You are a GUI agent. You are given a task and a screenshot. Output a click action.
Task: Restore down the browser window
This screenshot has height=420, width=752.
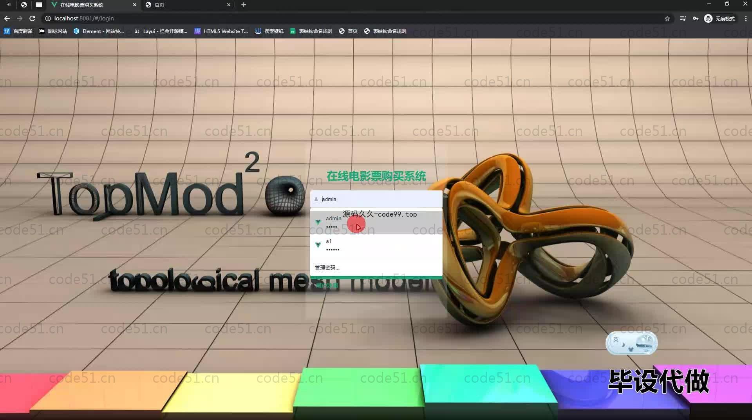(727, 4)
